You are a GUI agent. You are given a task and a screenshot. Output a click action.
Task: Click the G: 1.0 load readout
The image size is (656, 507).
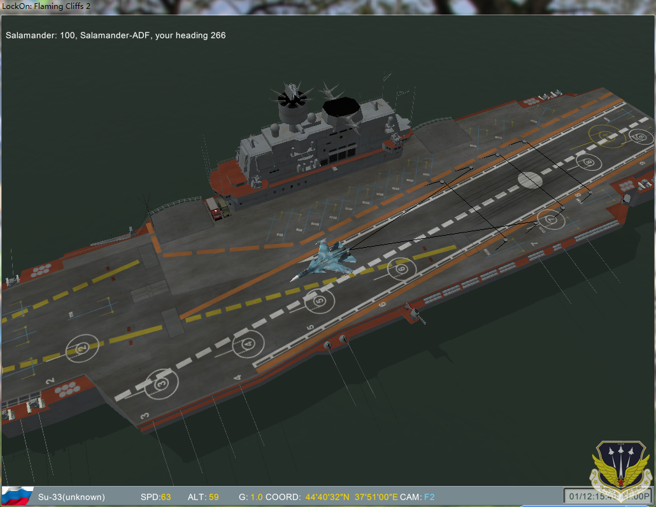point(250,497)
